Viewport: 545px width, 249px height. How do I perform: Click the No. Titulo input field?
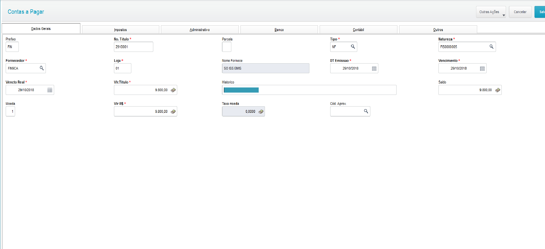(x=133, y=47)
